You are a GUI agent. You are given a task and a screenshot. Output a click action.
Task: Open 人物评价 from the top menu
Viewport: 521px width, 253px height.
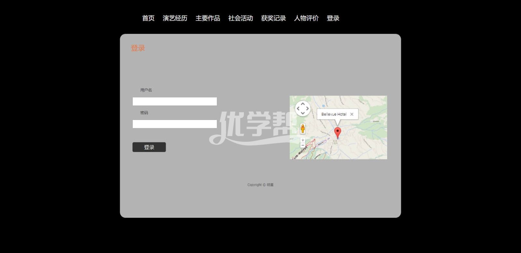[x=306, y=18]
